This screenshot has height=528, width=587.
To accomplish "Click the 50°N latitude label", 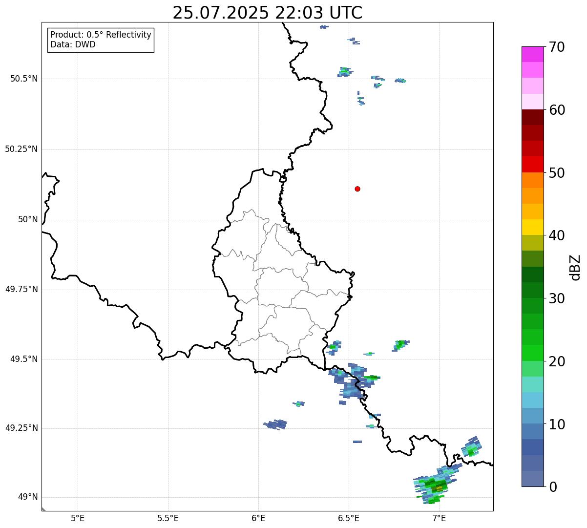I will [28, 219].
